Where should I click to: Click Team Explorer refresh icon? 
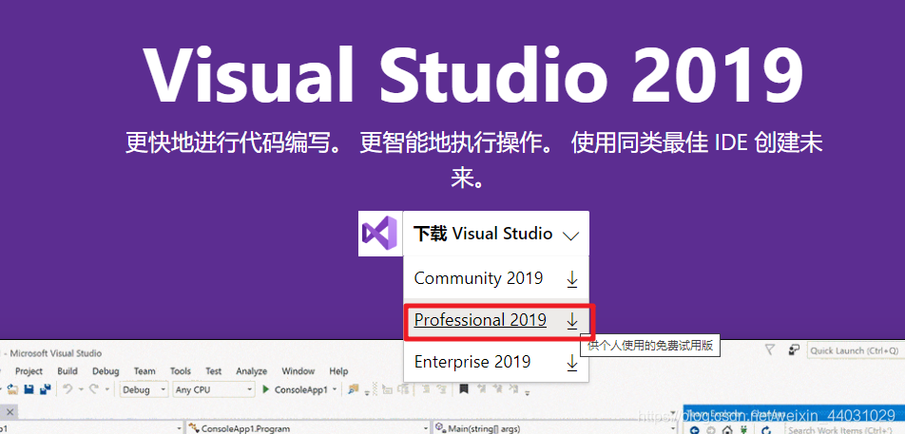point(766,429)
